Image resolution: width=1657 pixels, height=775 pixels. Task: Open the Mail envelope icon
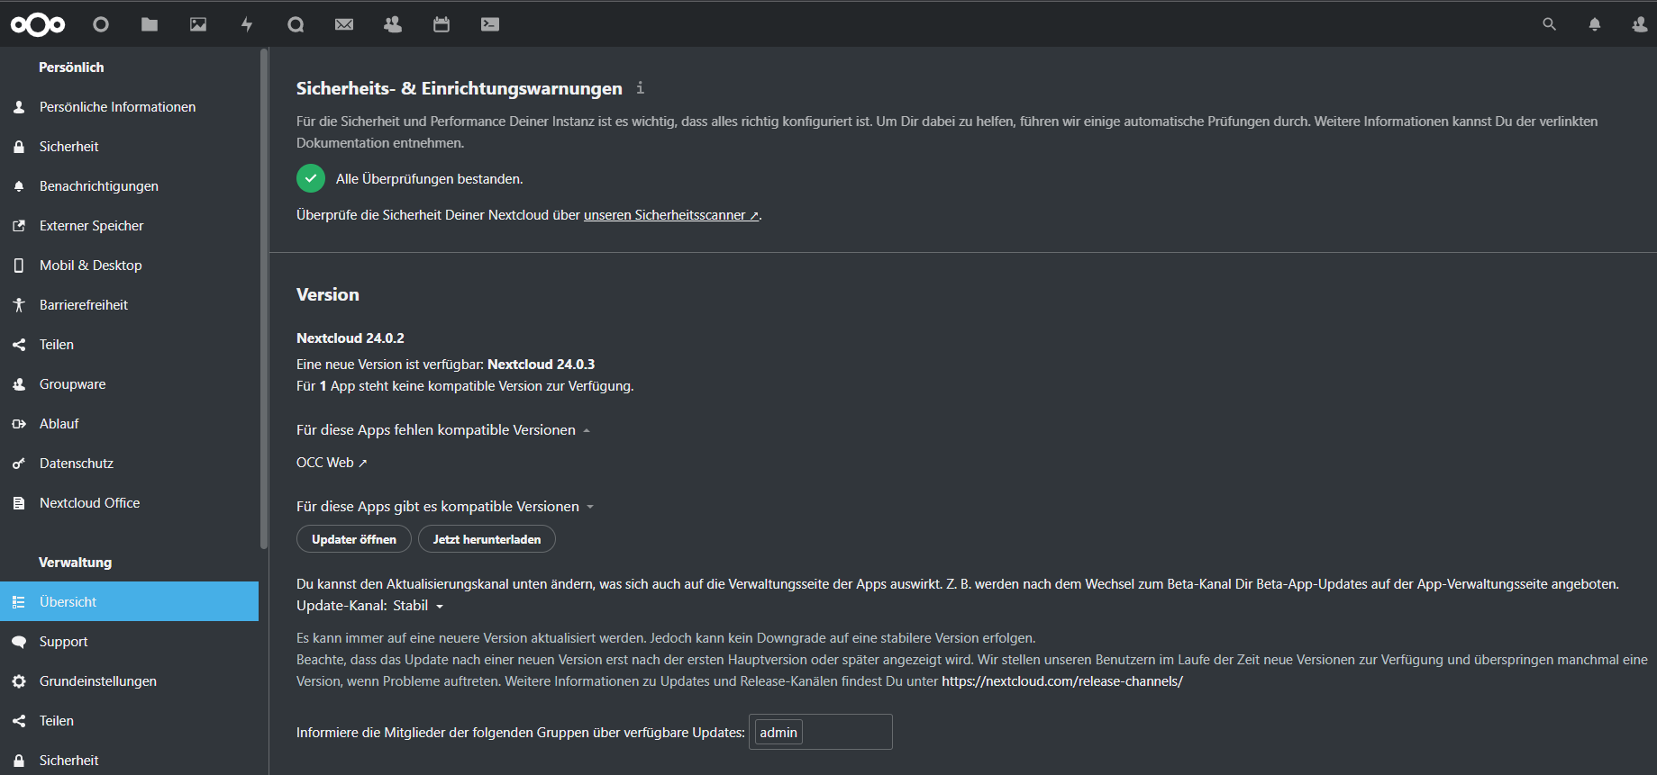(x=344, y=24)
